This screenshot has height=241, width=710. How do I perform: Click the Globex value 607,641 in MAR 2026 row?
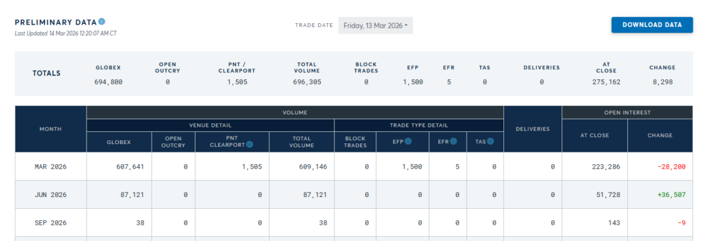coord(130,167)
